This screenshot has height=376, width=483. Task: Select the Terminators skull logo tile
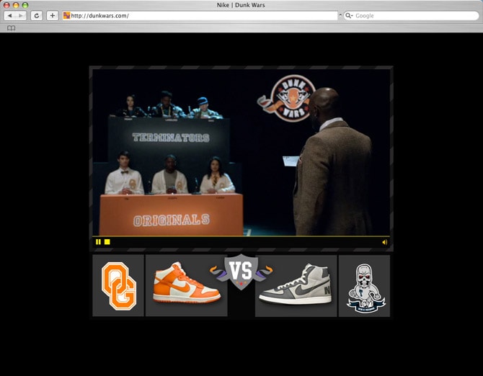[364, 285]
